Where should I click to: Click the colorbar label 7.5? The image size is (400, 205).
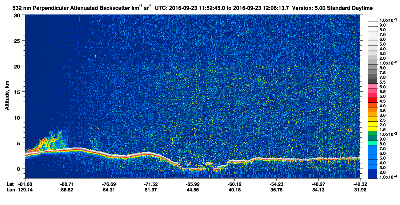(x=382, y=72)
